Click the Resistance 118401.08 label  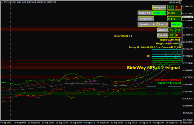coord(167,80)
